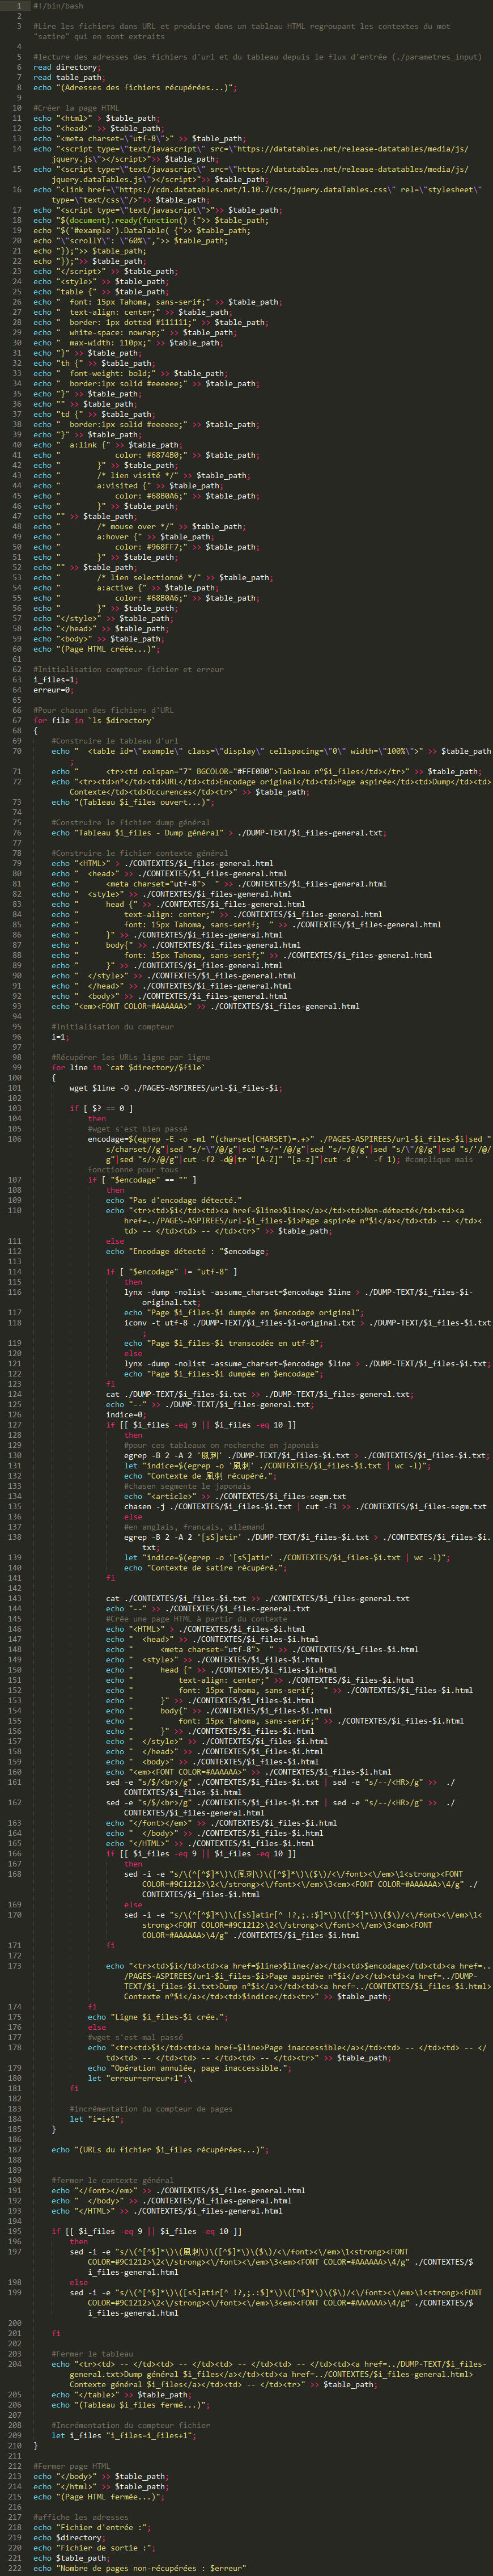The height and width of the screenshot is (2576, 493).
Task: Click the line 'for file in `ls $directory`'
Action: [x=94, y=720]
